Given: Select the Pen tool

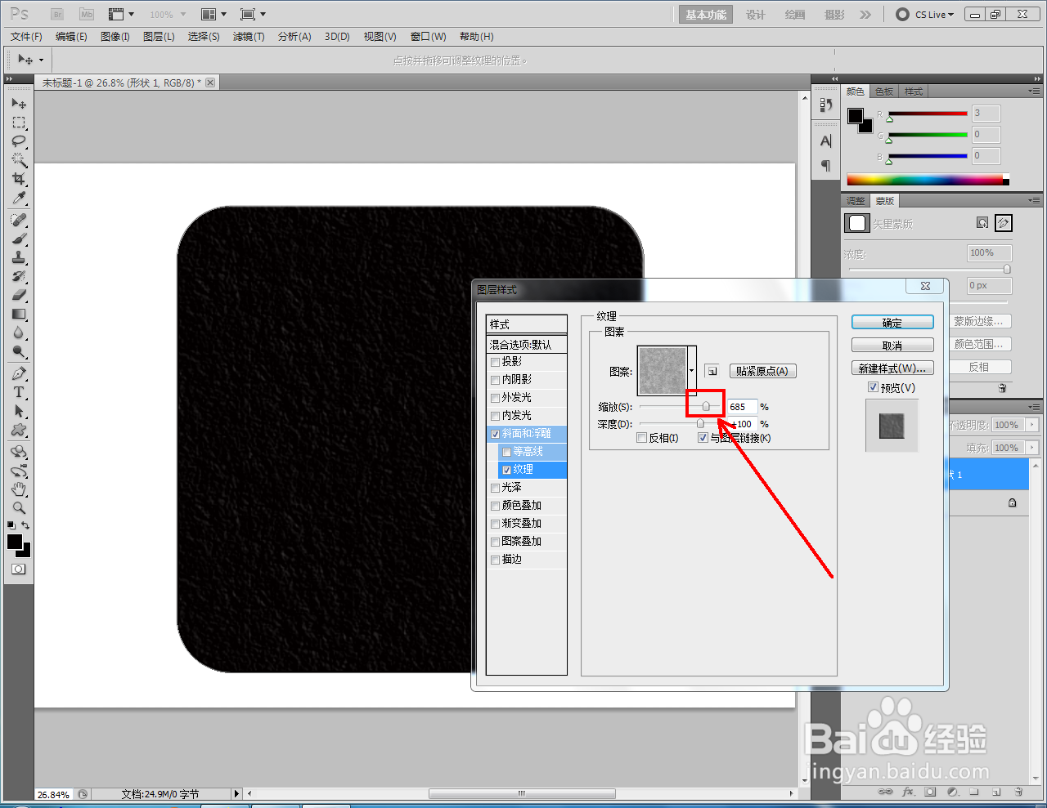Looking at the screenshot, I should (19, 373).
